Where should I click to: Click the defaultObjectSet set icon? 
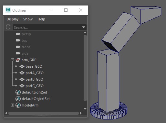18,99
